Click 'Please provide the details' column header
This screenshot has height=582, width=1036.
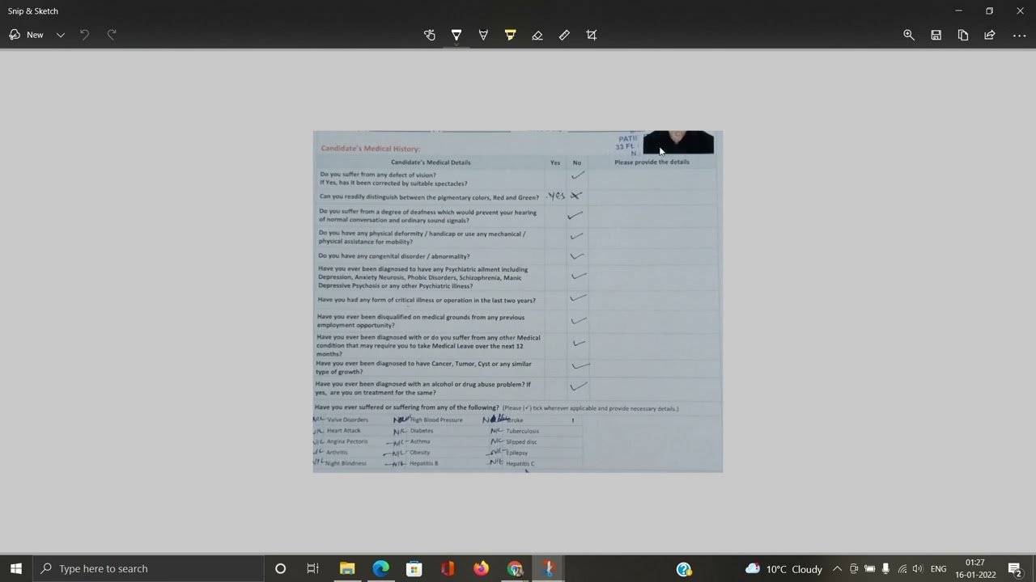(652, 162)
